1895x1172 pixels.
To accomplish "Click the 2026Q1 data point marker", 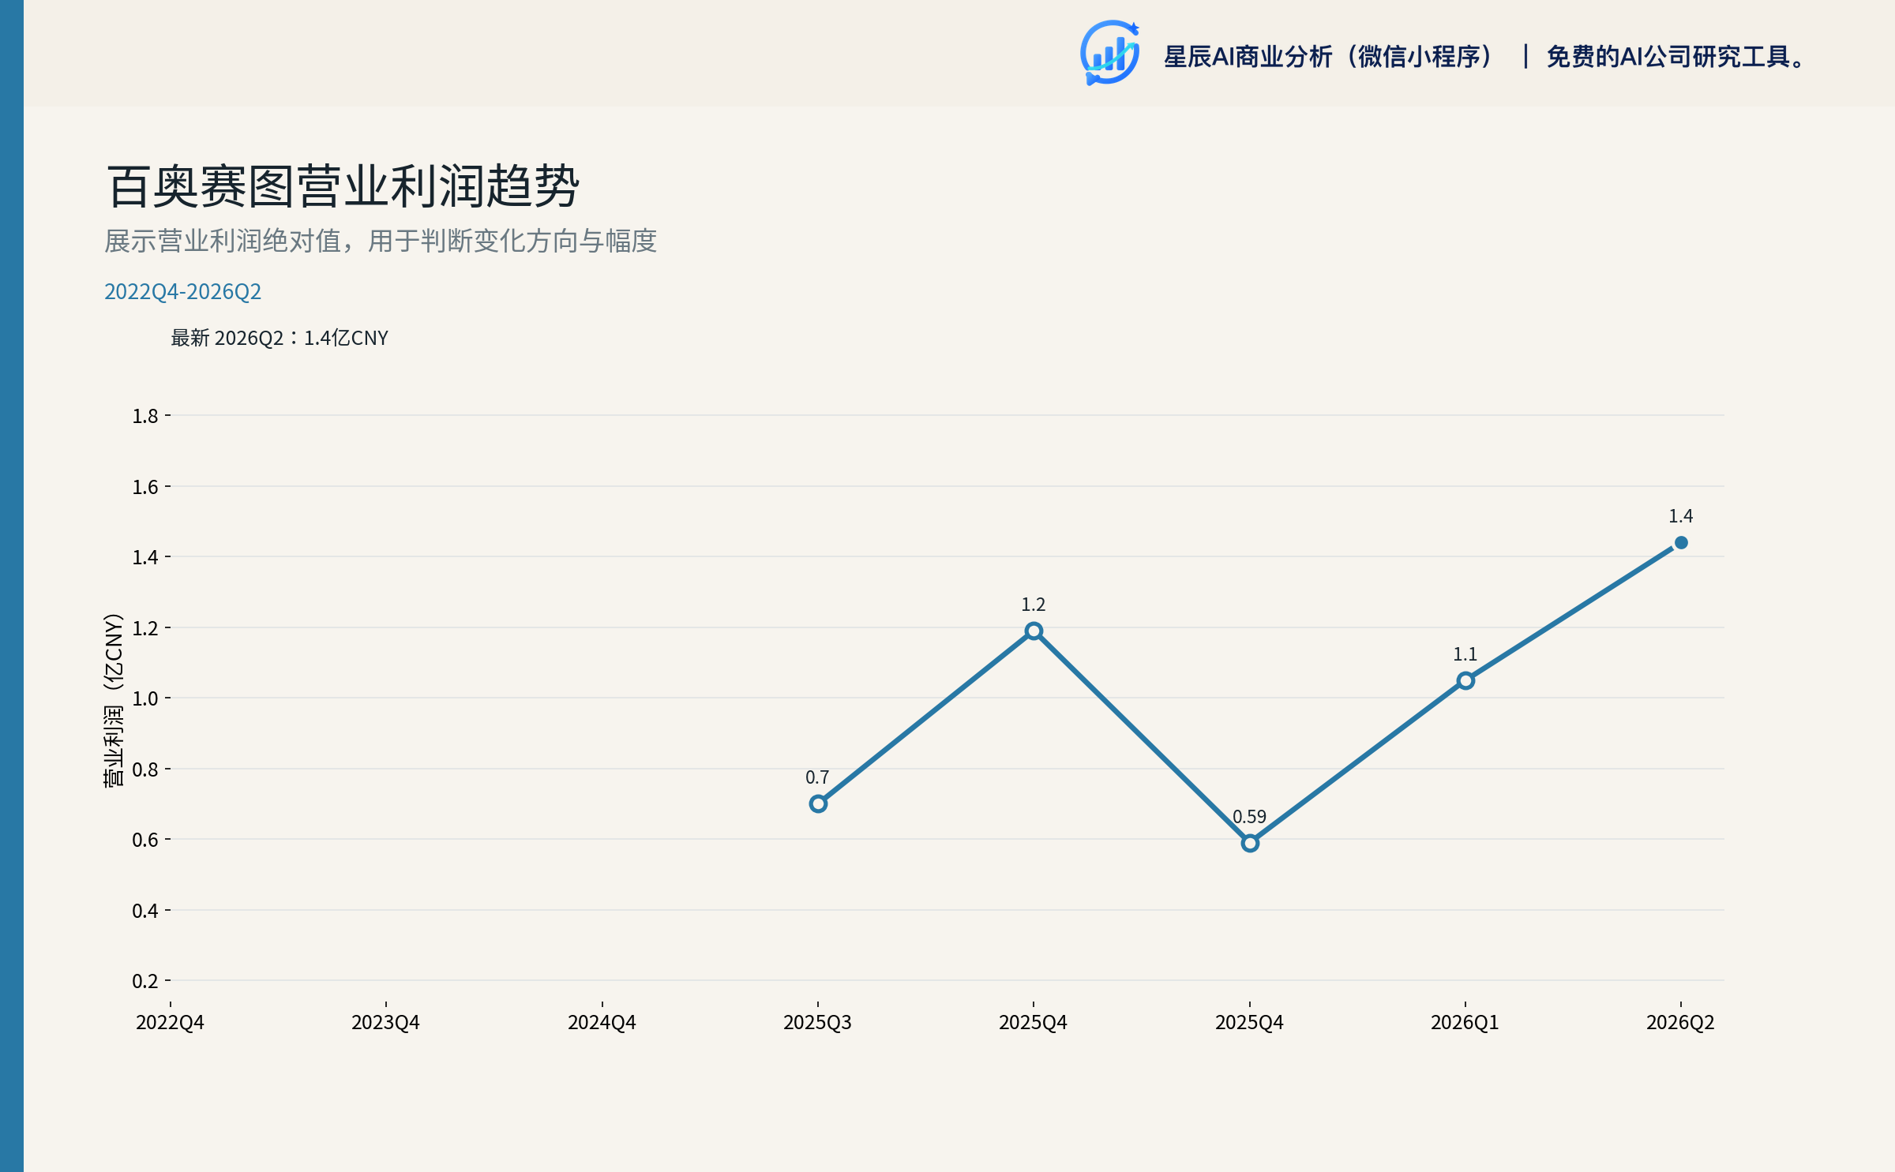I will [1465, 680].
